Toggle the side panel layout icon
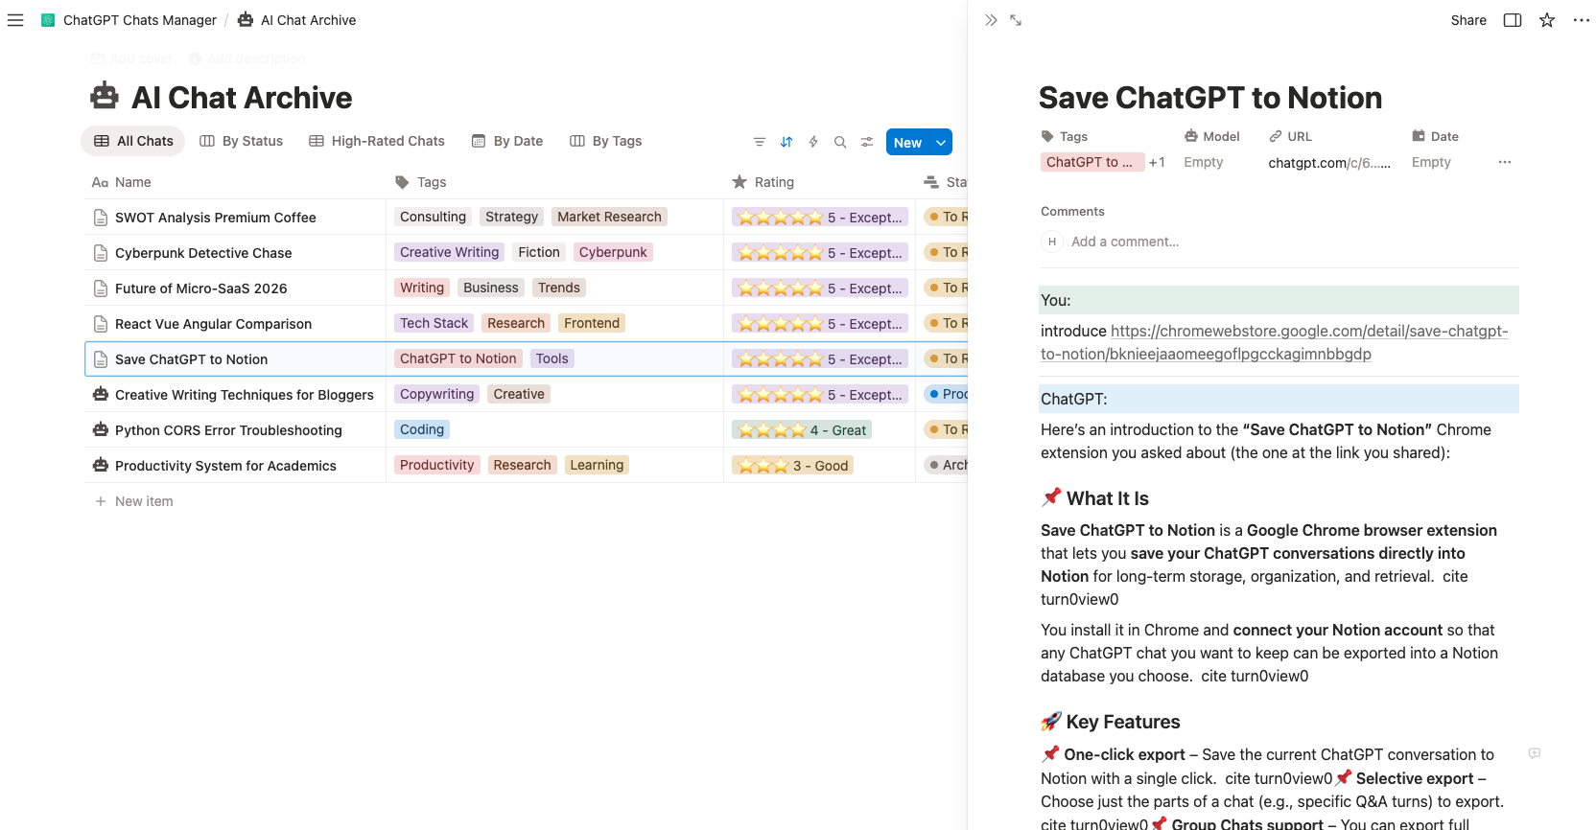Viewport: 1596px width, 830px height. [x=1513, y=20]
